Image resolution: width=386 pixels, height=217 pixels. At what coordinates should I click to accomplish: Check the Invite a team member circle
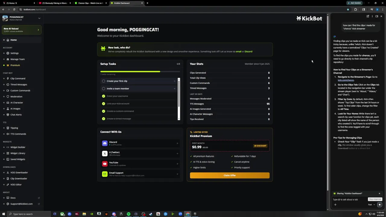click(x=103, y=89)
